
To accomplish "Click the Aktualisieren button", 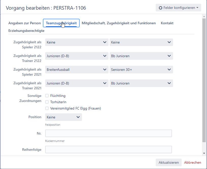I will [168, 162].
